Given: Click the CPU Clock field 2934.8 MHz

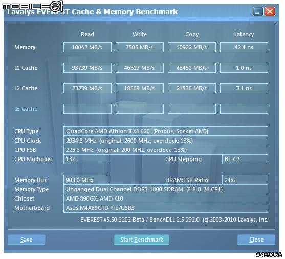Looking at the screenshot, I should point(166,141).
